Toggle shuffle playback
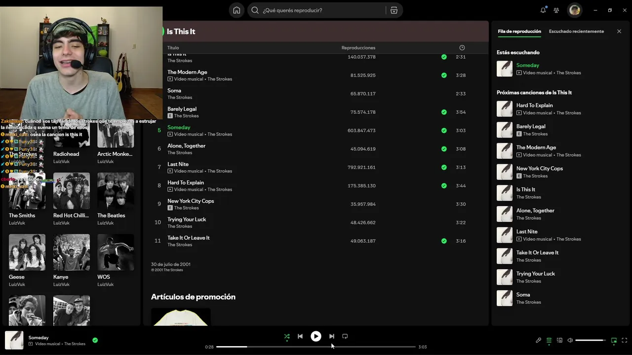 tap(287, 336)
